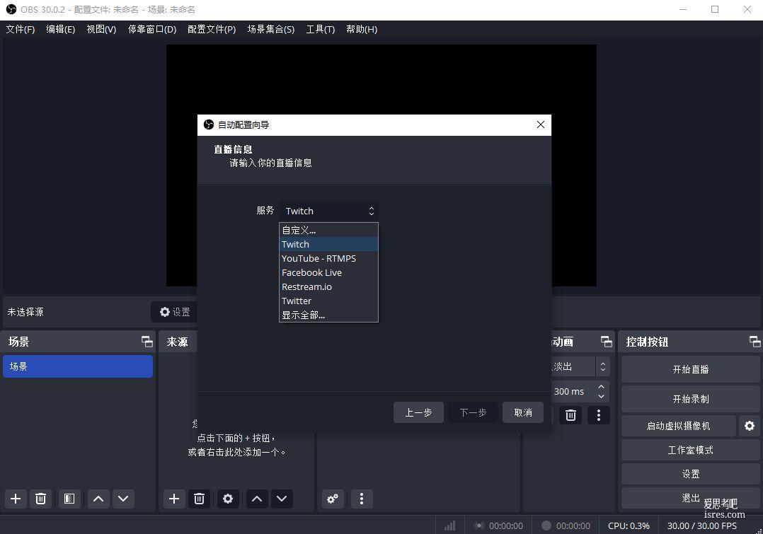Undock the 场景 panel with its float icon
The width and height of the screenshot is (763, 534).
[x=147, y=342]
